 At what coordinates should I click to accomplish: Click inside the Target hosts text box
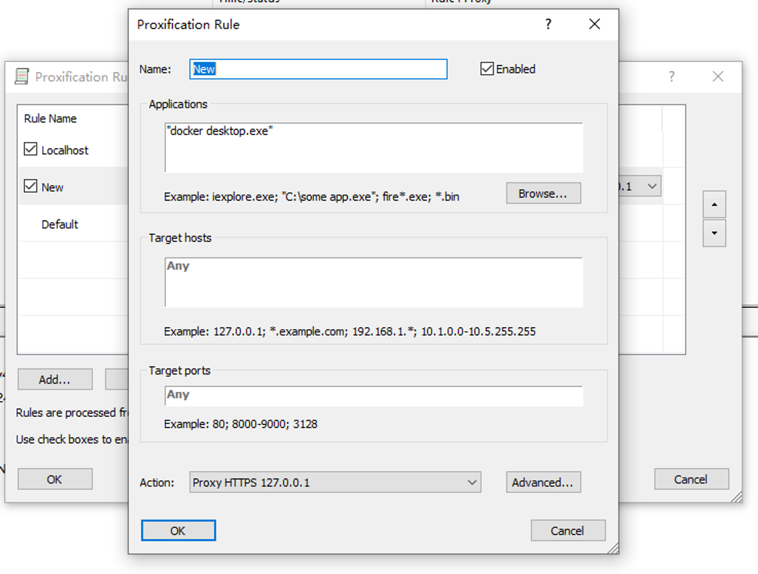[x=373, y=283]
